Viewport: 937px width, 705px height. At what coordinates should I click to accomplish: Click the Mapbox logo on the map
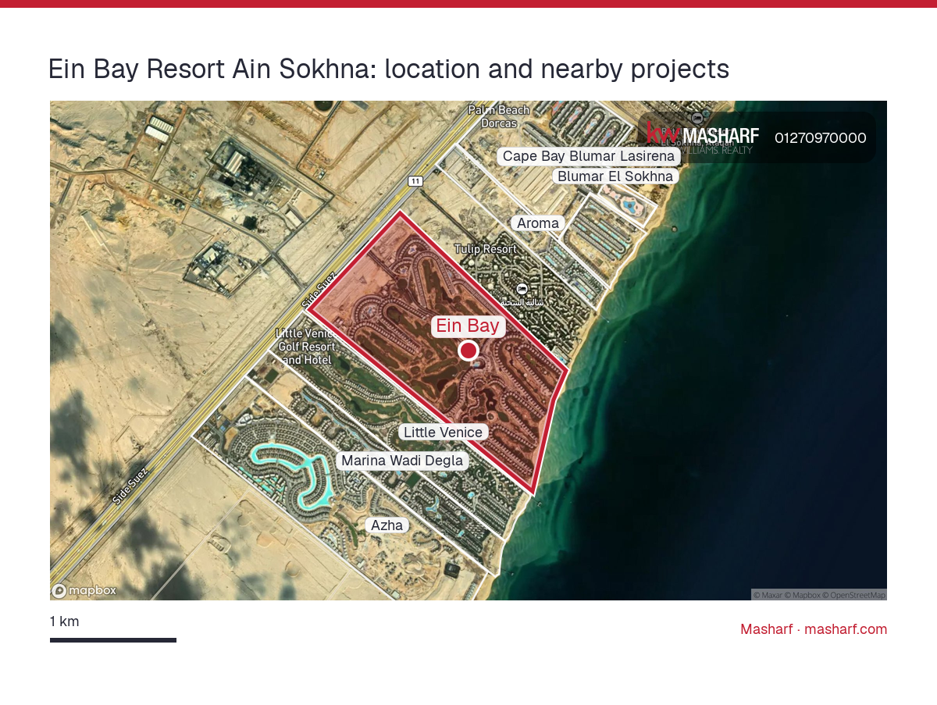pos(84,591)
